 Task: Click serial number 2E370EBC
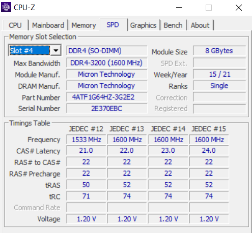107,109
